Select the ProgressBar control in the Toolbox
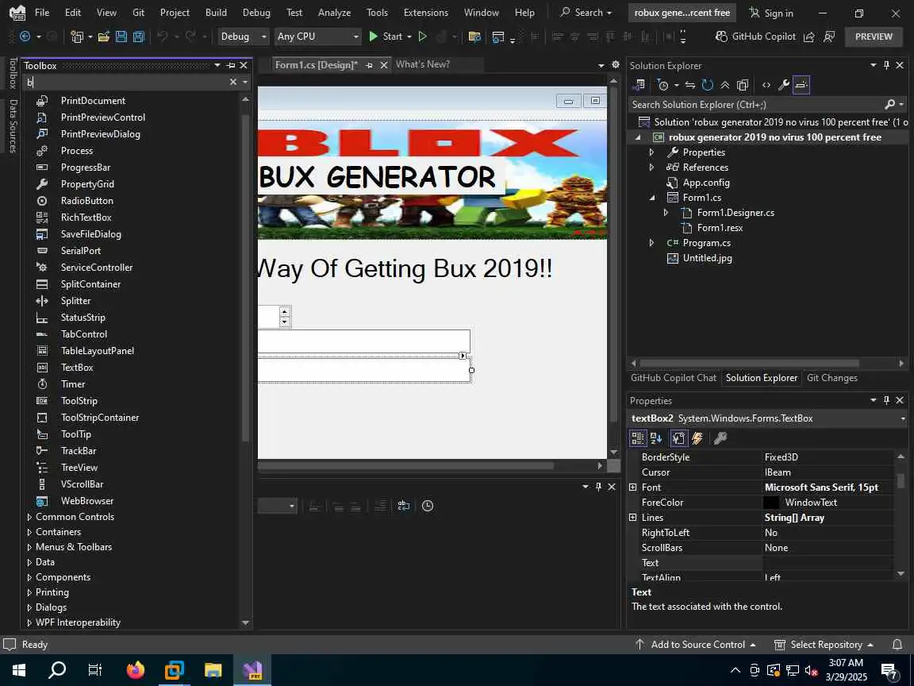The height and width of the screenshot is (686, 914). click(86, 168)
